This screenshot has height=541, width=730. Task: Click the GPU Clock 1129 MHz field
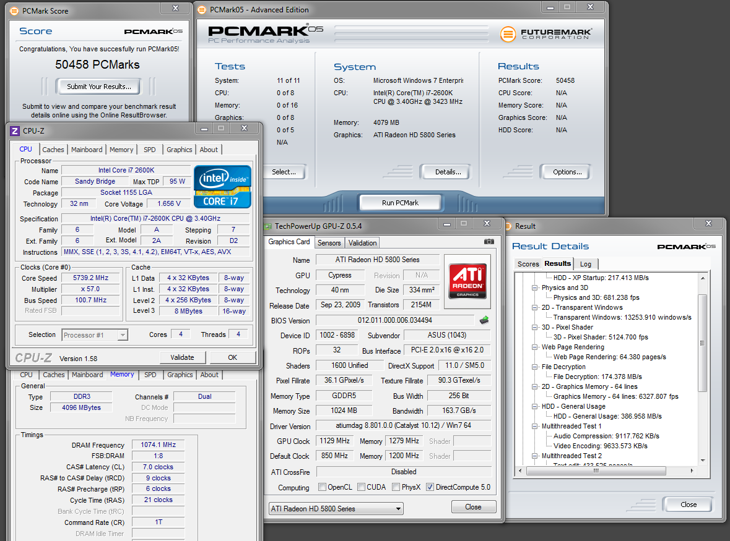pos(334,441)
